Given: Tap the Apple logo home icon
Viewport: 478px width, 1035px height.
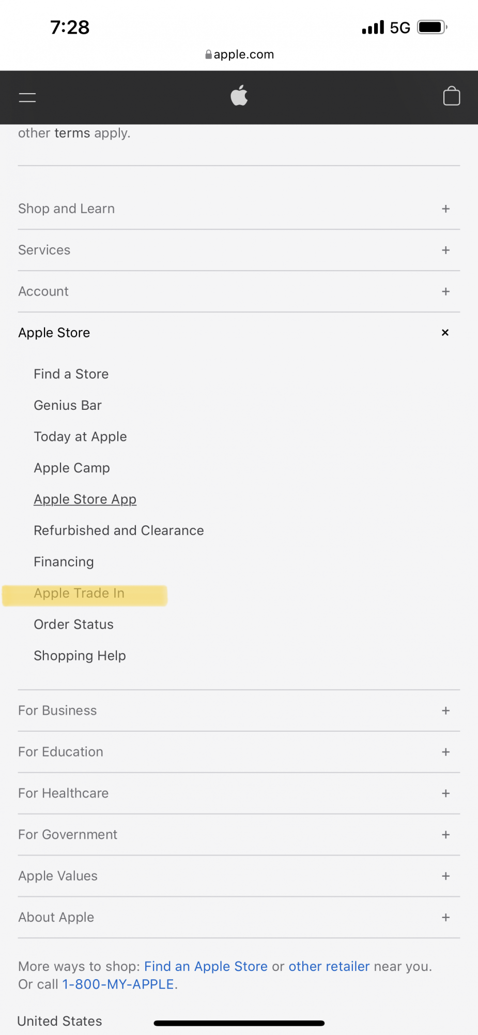Looking at the screenshot, I should pyautogui.click(x=239, y=96).
